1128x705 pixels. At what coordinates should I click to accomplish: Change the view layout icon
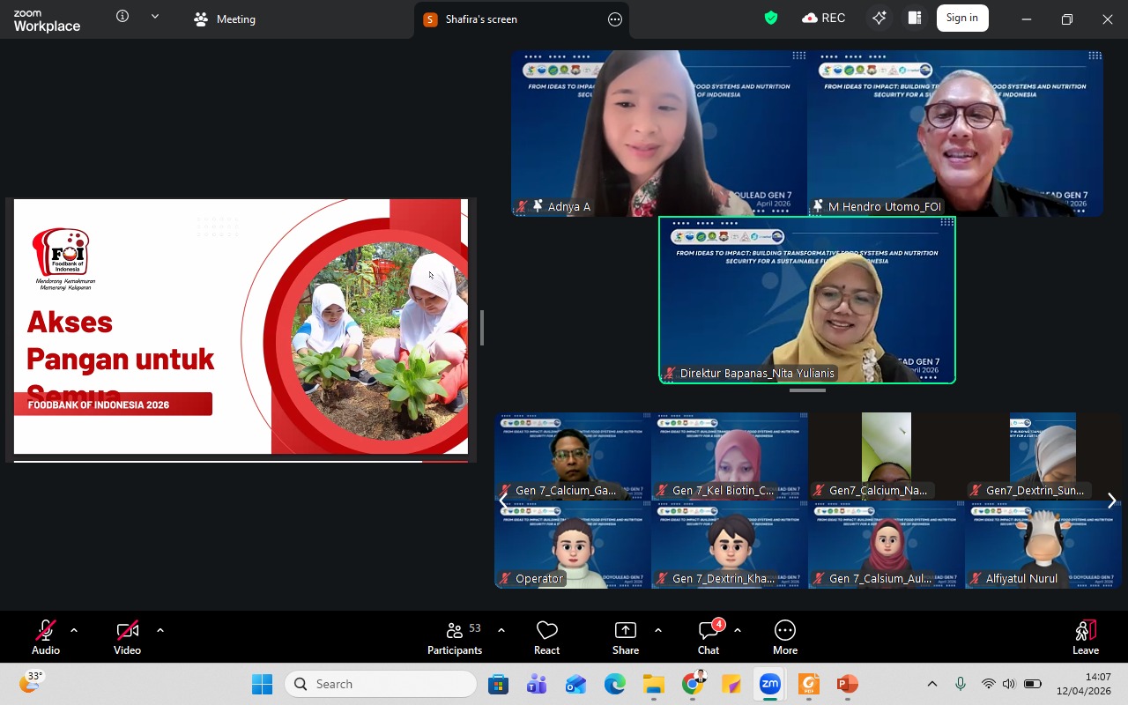[x=915, y=19]
